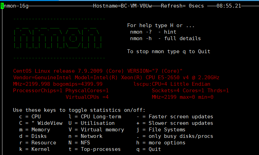The height and width of the screenshot is (155, 259).
Task: Click the 'n = Network' key entry
Action: (x=85, y=136)
